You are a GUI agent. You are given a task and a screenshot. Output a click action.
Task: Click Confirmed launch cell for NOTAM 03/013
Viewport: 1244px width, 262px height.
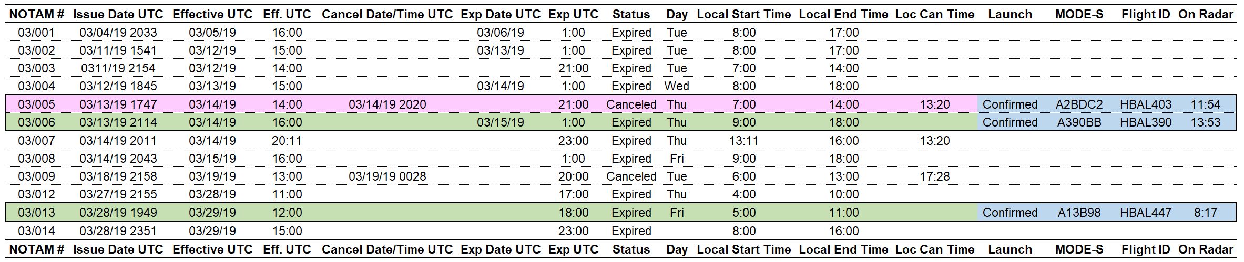tap(1010, 213)
